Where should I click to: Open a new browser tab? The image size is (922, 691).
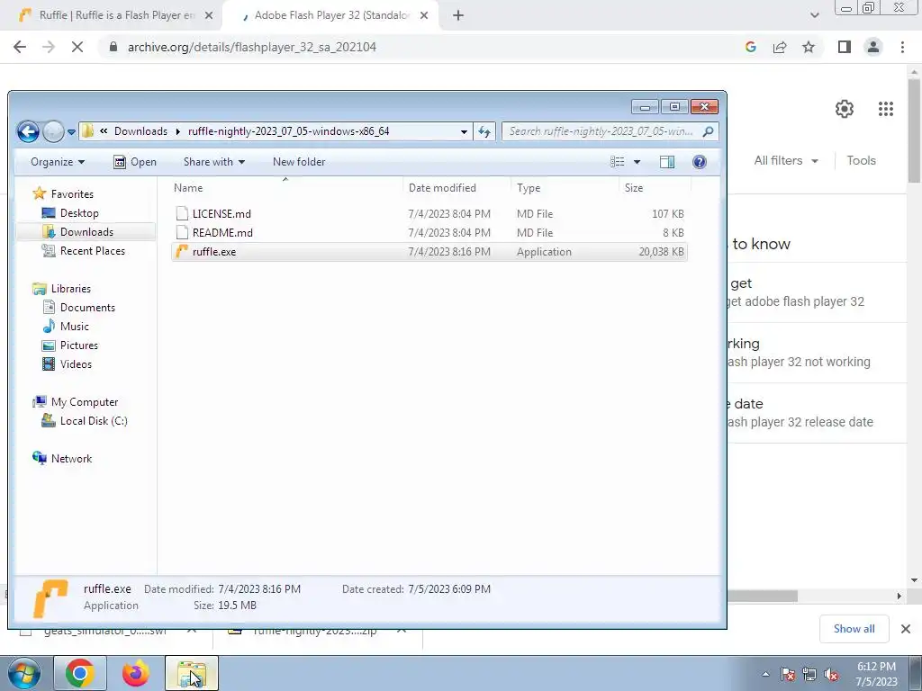pyautogui.click(x=458, y=15)
